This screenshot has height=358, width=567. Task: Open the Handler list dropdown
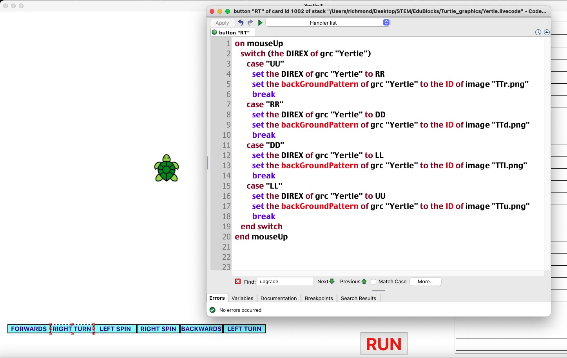328,23
